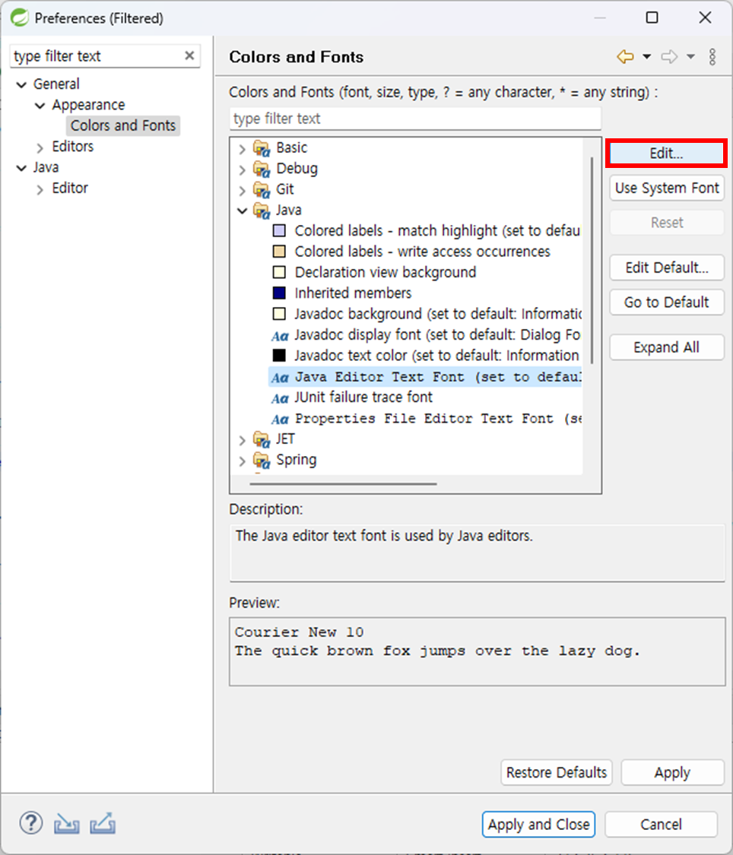The height and width of the screenshot is (855, 733).
Task: Select Java Editor Text Font row
Action: 425,377
